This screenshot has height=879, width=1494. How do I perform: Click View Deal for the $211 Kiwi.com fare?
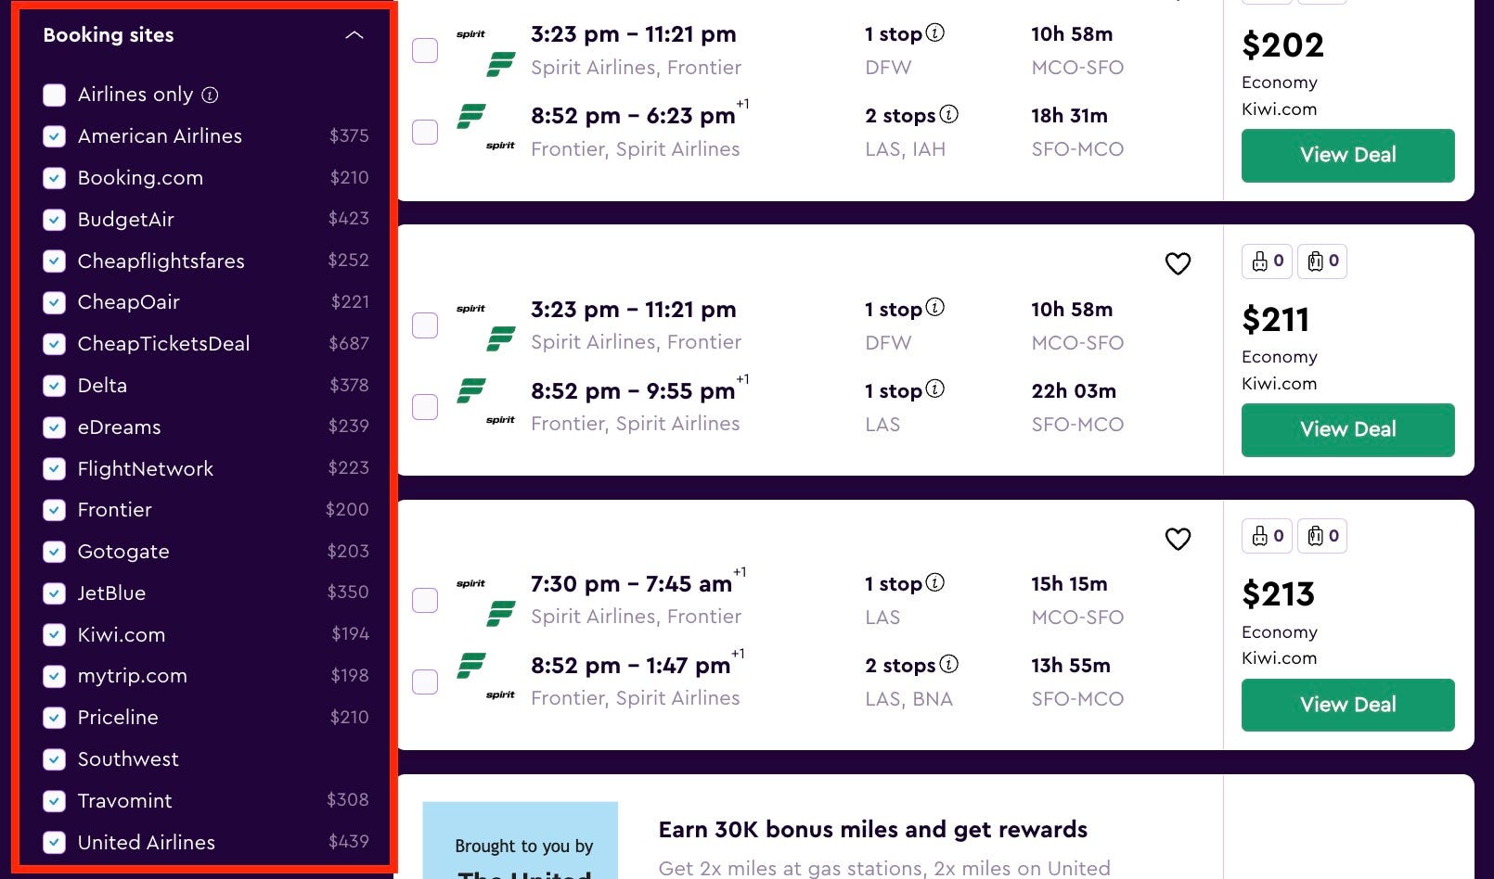1347,429
